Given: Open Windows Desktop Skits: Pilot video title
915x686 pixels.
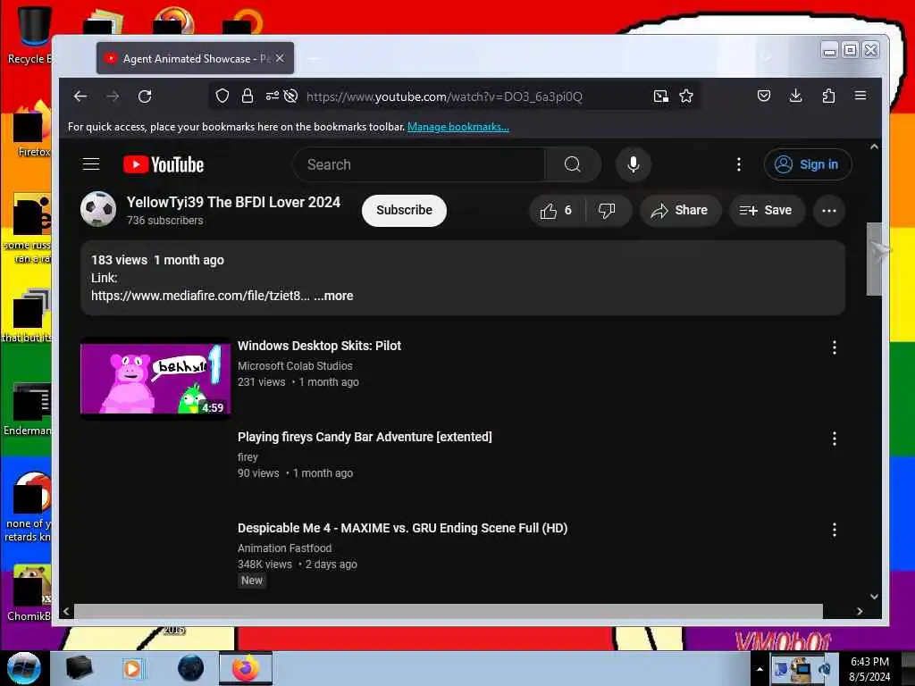Looking at the screenshot, I should click(x=319, y=346).
